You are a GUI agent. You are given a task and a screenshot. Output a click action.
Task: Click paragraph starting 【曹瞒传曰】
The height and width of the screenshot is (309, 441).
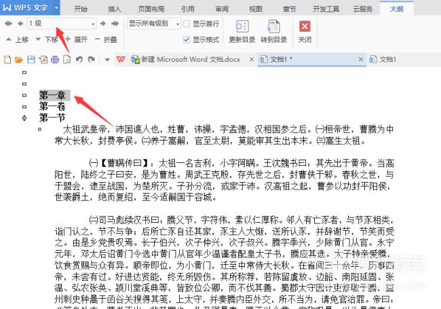pos(224,180)
